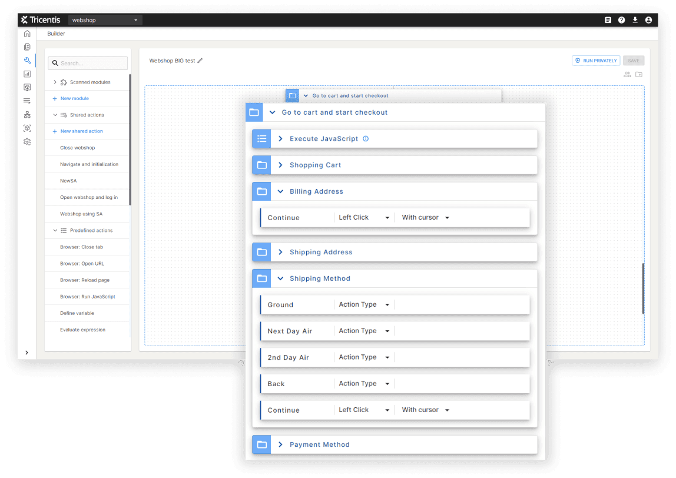Edit test name with pencil icon
This screenshot has height=478, width=676.
pos(200,61)
